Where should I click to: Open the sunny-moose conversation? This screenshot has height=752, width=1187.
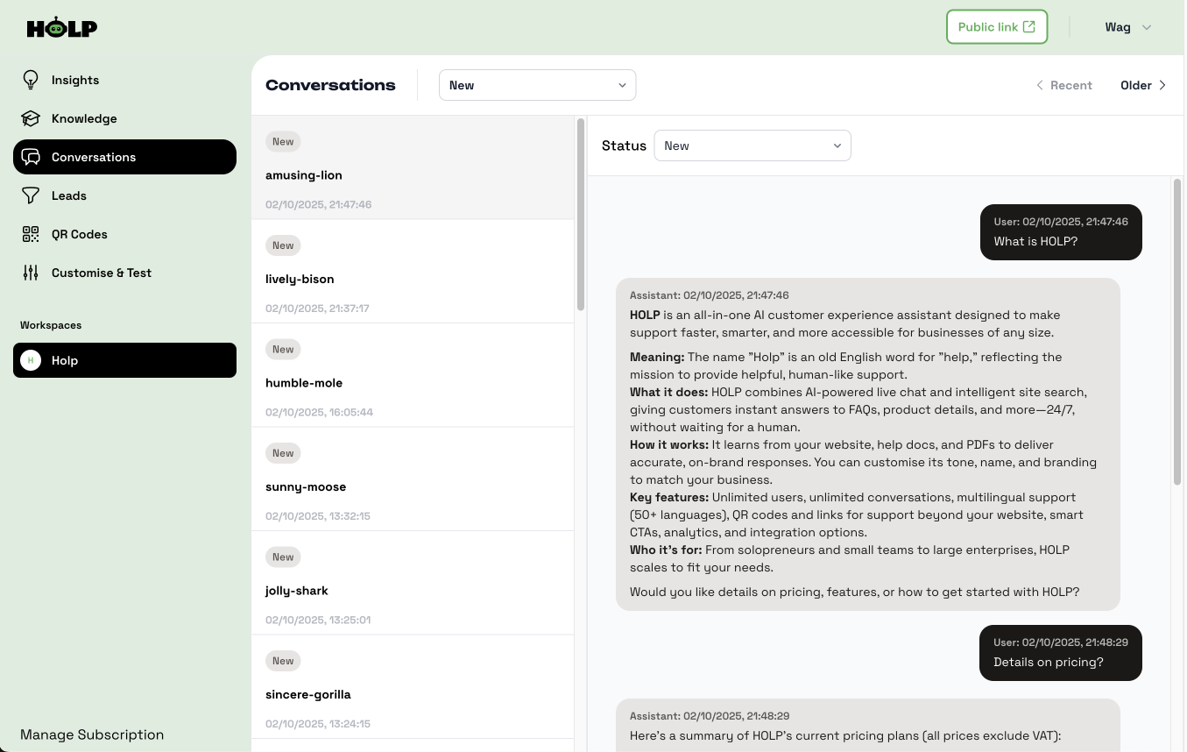coord(413,479)
